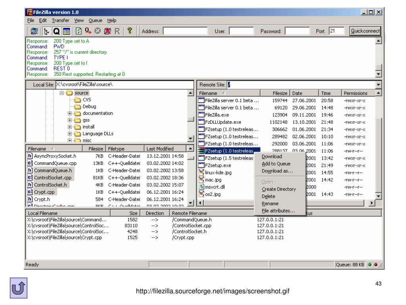Click the Port field showing 21

[x=336, y=31]
